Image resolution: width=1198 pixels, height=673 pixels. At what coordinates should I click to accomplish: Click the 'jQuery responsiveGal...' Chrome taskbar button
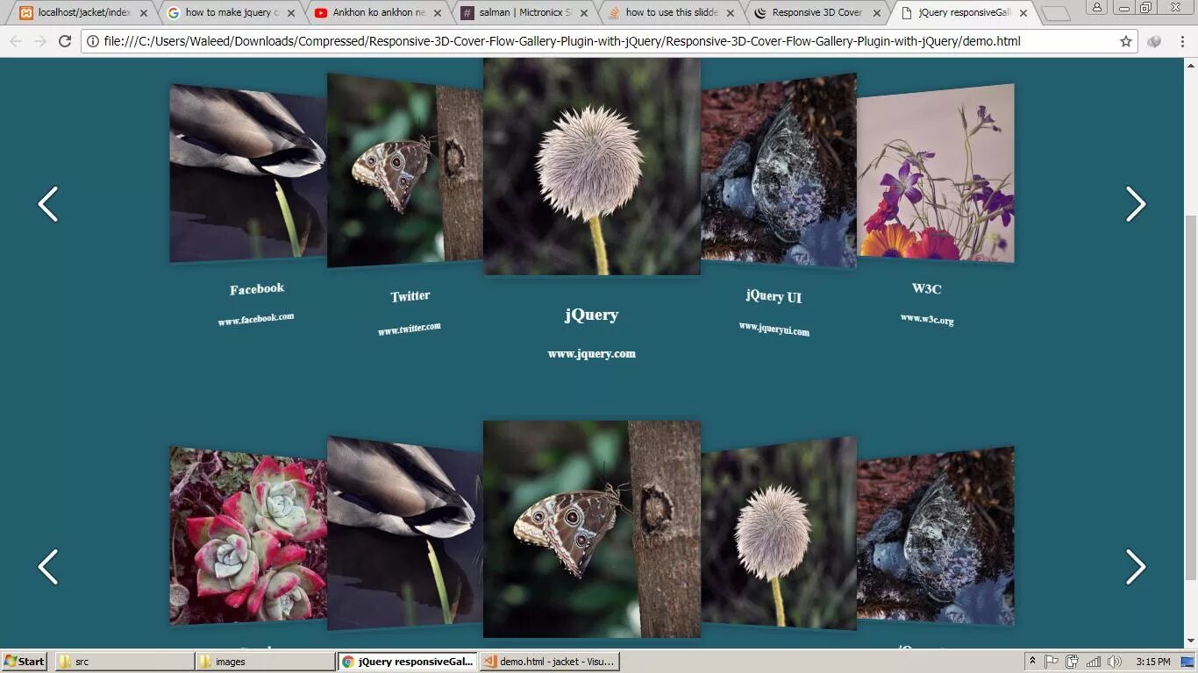(x=408, y=662)
